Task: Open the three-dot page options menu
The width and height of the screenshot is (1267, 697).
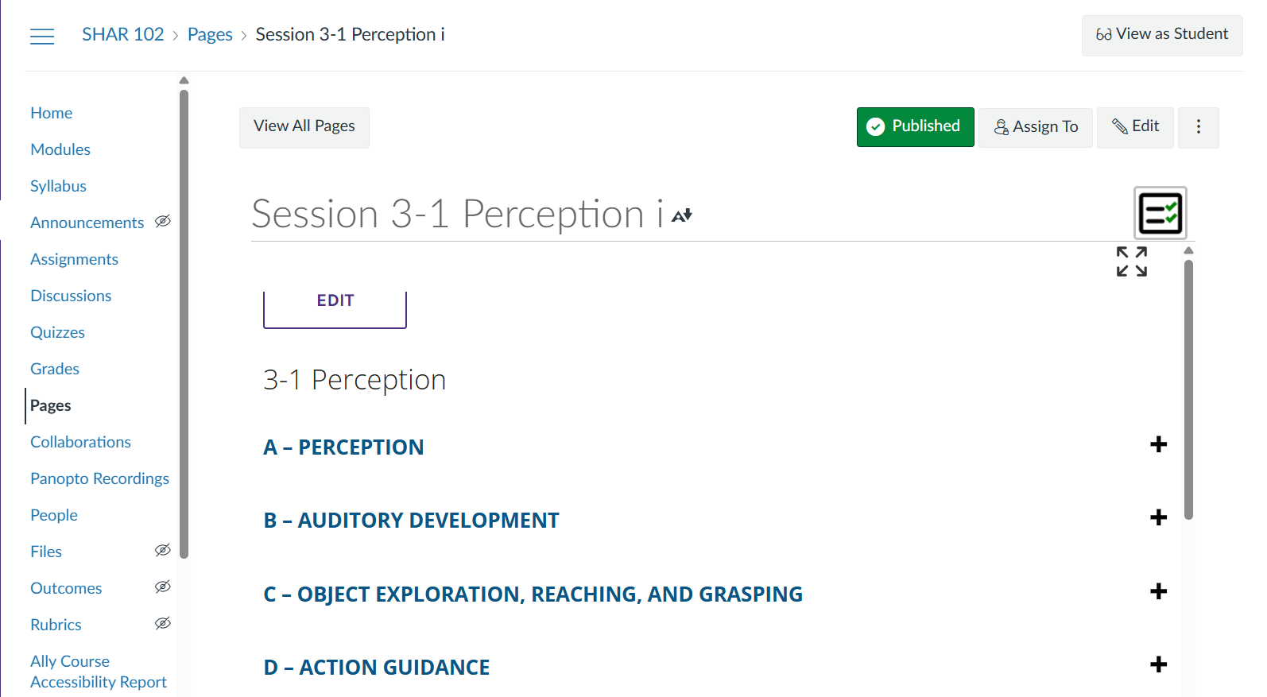Action: (1198, 127)
